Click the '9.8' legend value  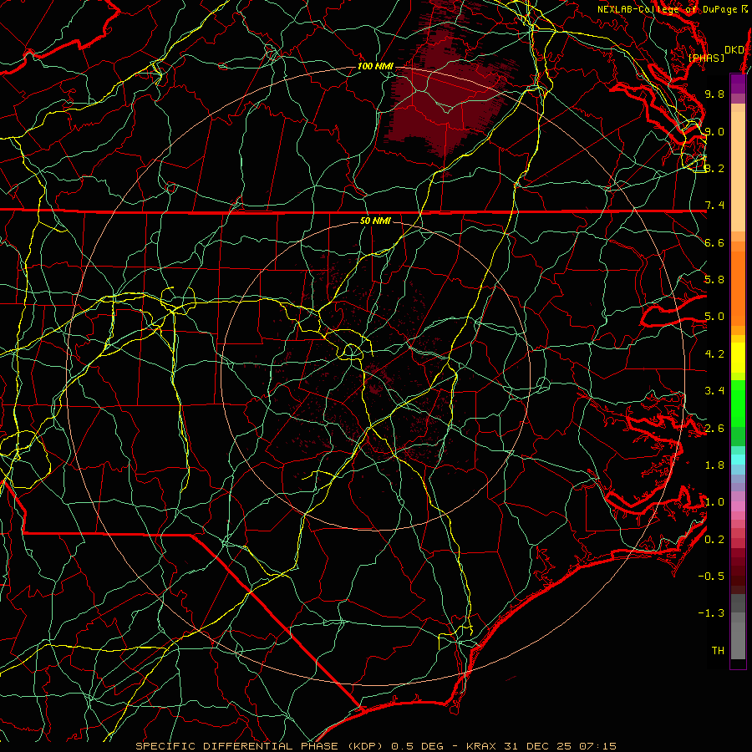(714, 94)
